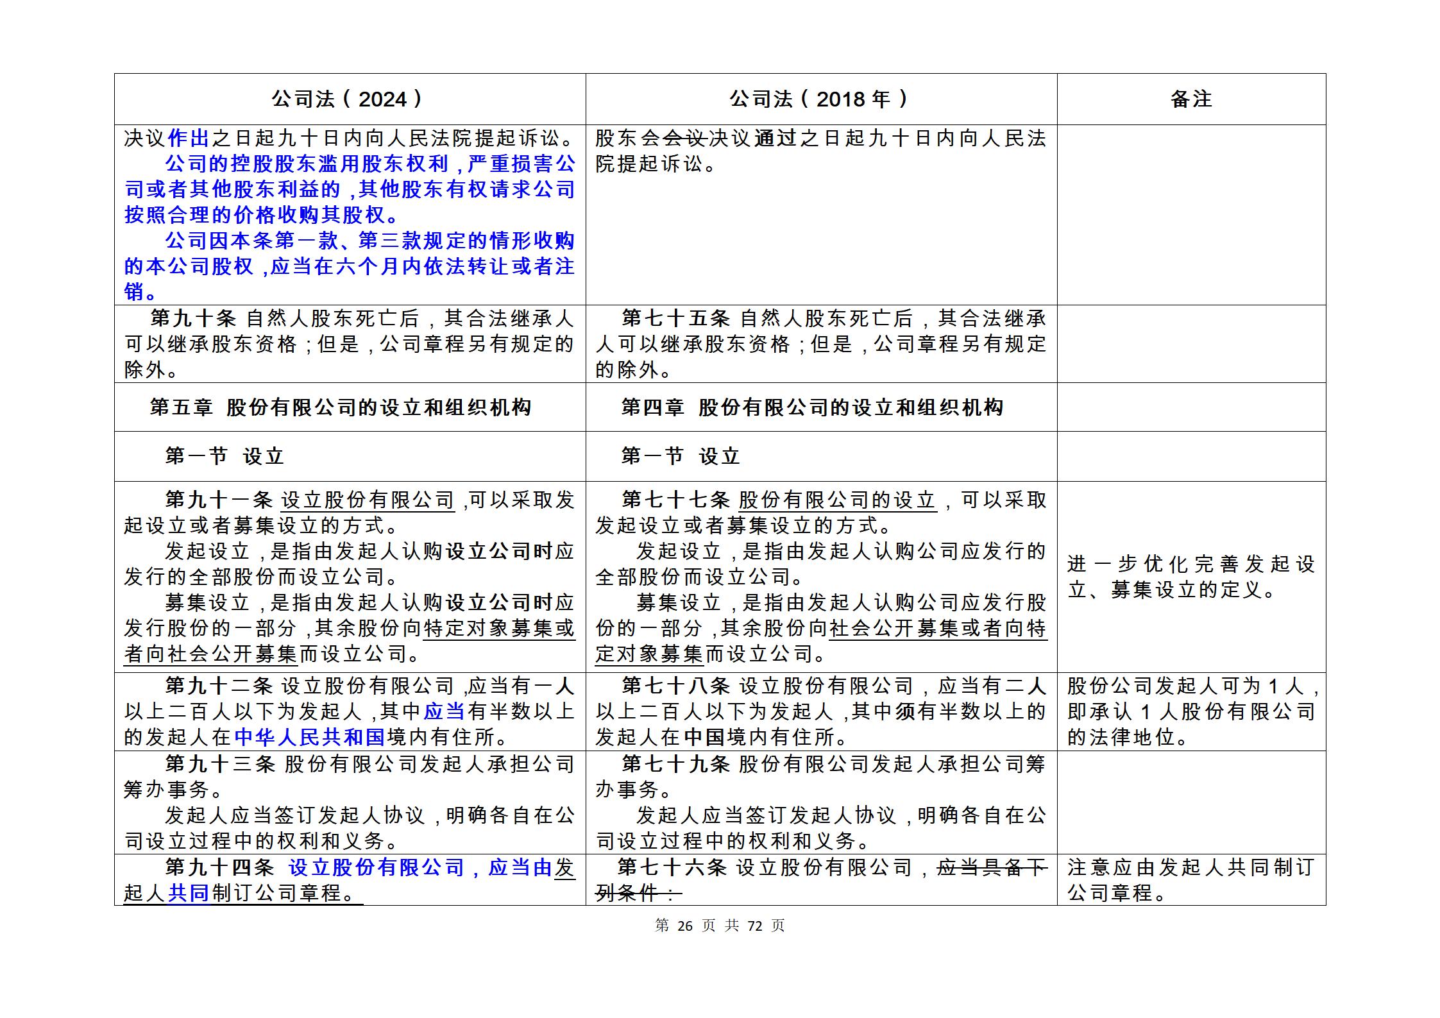Click the 第九十四条 article heading
The height and width of the screenshot is (1018, 1440).
coord(219,867)
